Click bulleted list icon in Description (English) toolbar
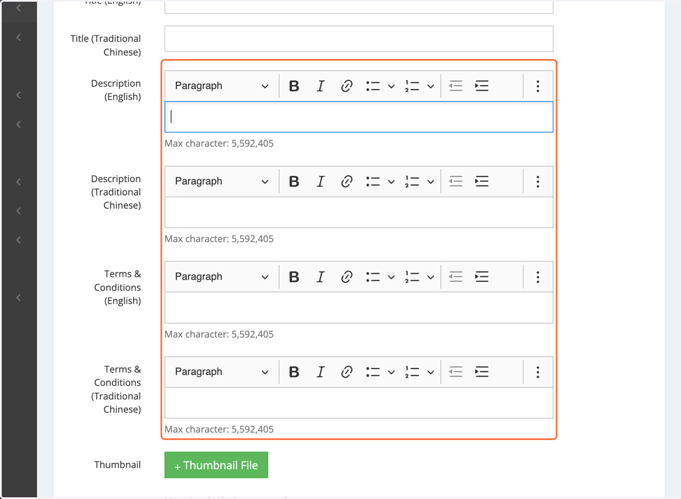 point(373,86)
